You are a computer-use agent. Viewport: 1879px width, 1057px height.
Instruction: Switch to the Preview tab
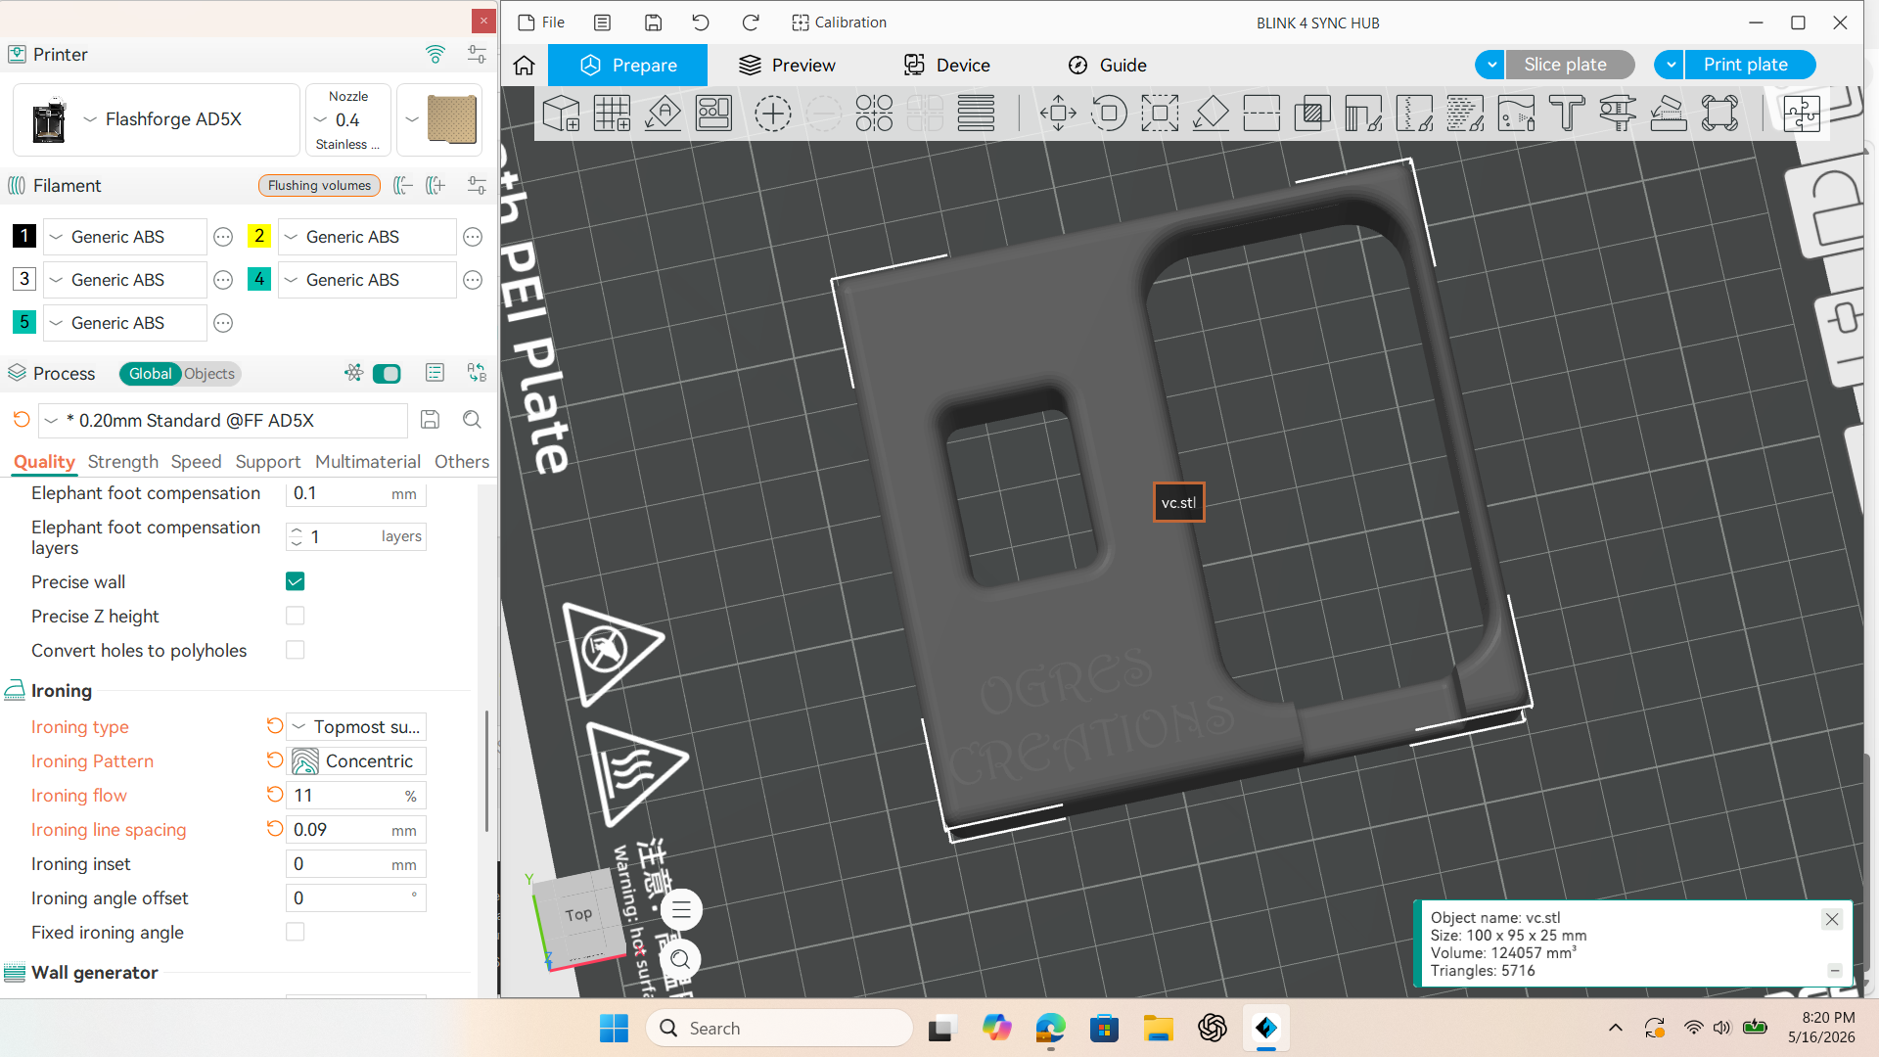click(x=788, y=66)
